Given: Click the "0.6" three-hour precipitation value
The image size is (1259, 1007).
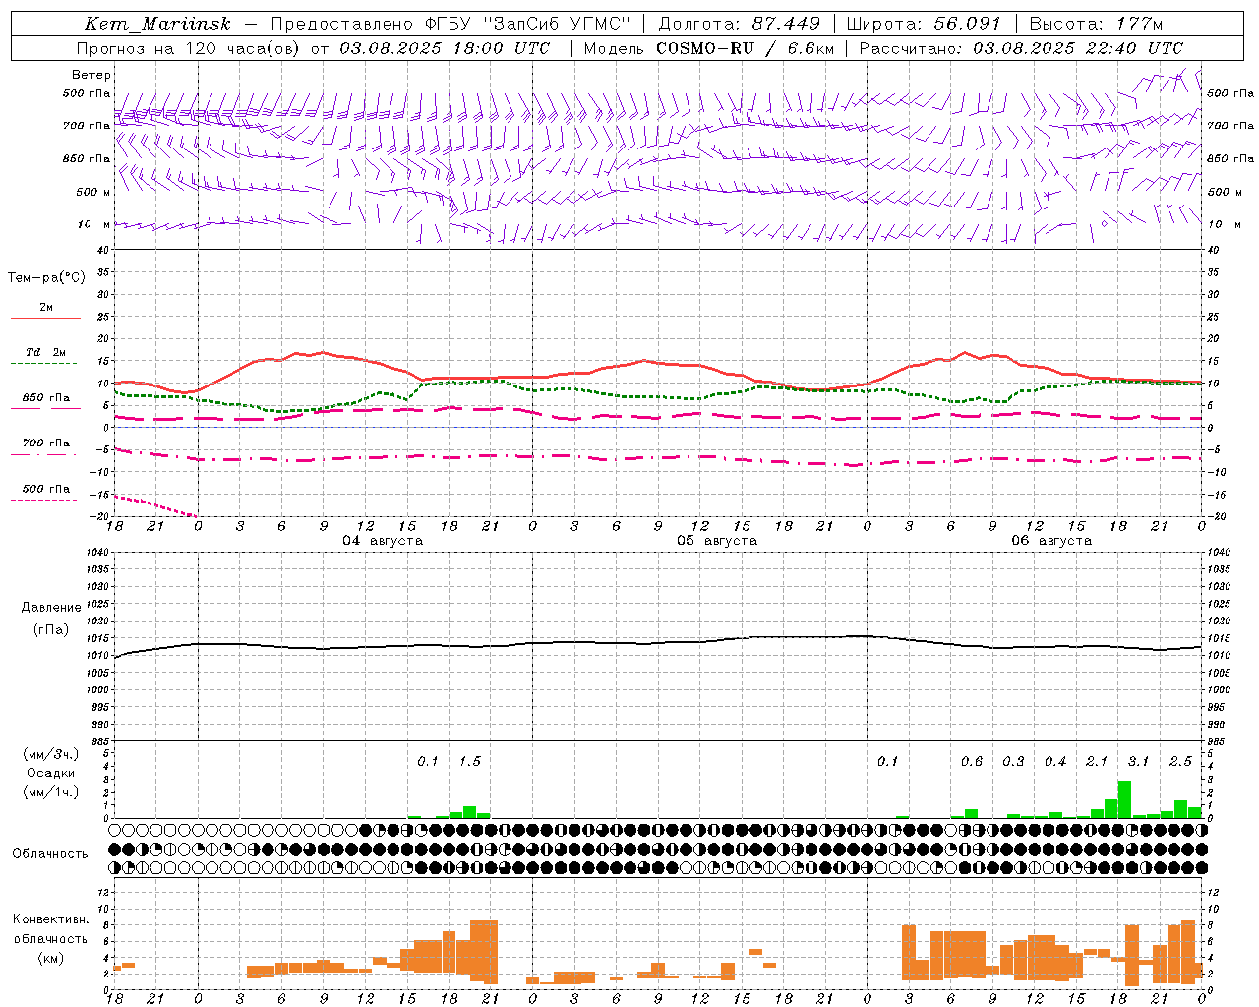Looking at the screenshot, I should point(972,761).
